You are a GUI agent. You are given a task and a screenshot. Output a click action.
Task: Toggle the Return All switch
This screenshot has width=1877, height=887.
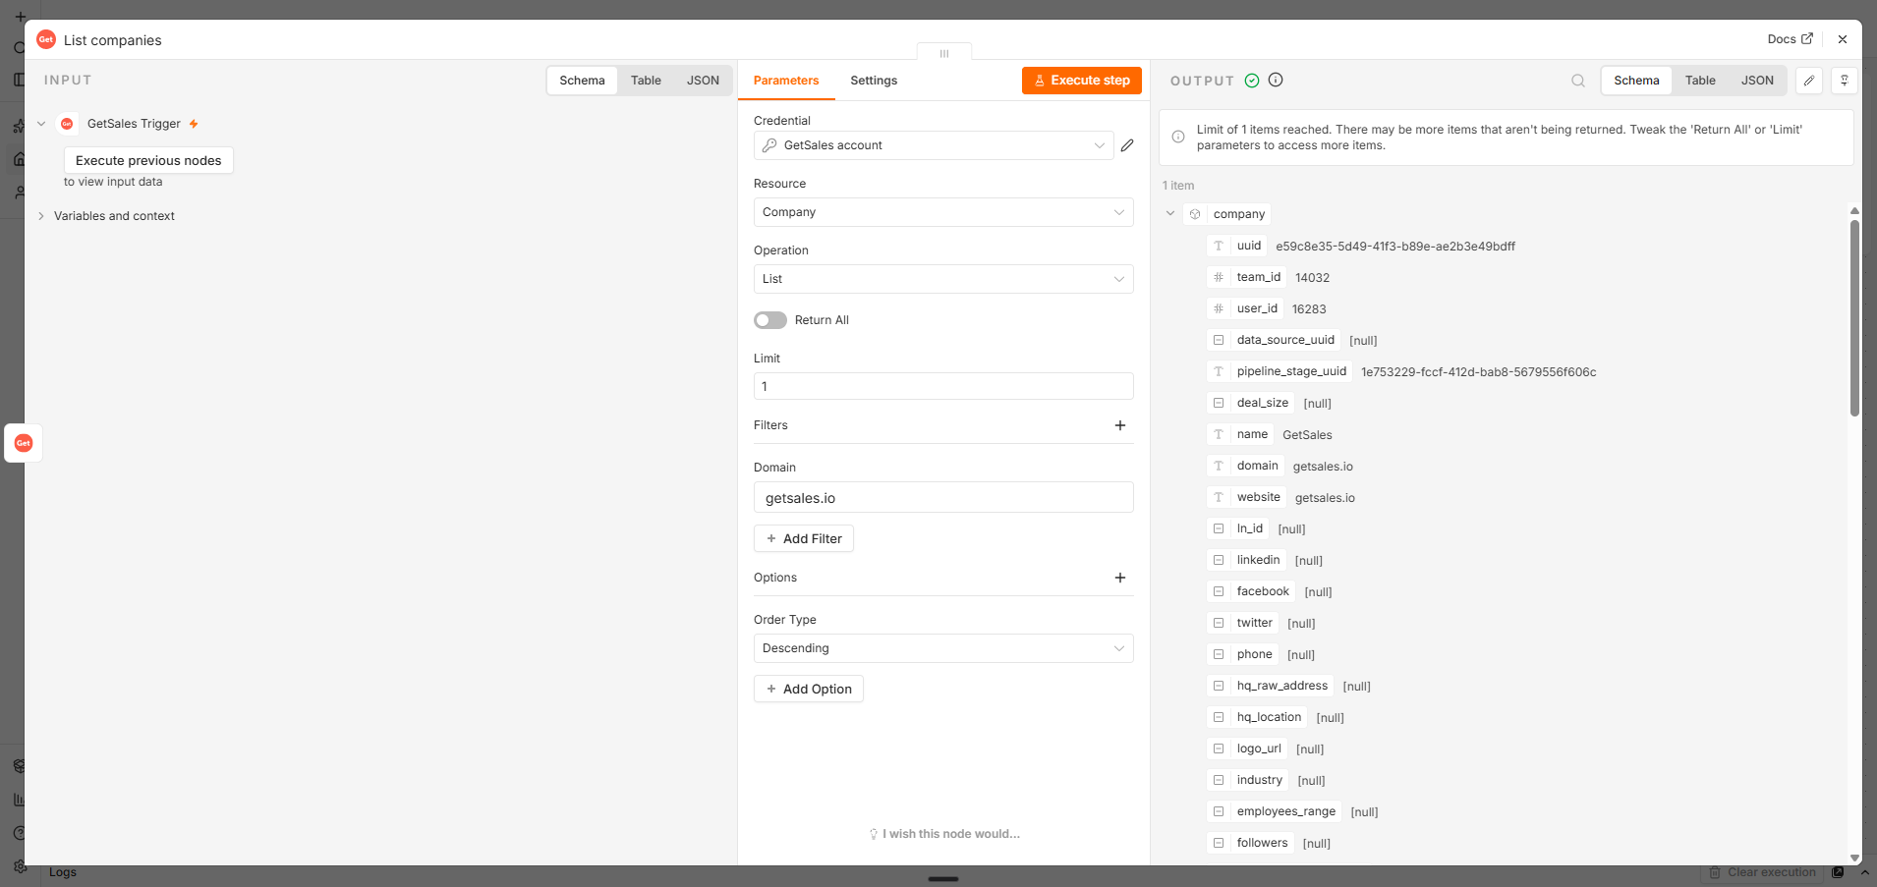pos(770,320)
